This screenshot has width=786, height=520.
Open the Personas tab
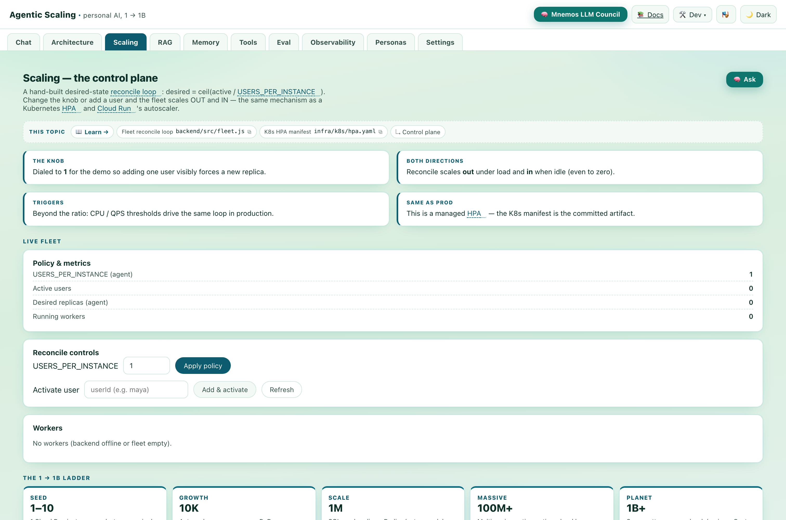pyautogui.click(x=390, y=42)
